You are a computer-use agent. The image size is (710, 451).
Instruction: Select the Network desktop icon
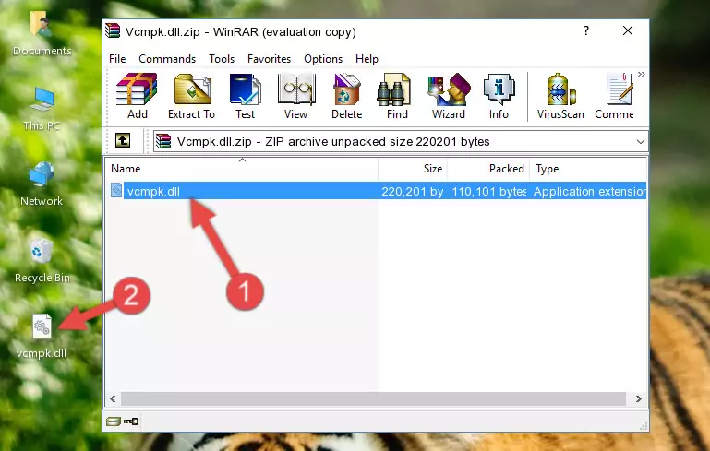pos(42,184)
